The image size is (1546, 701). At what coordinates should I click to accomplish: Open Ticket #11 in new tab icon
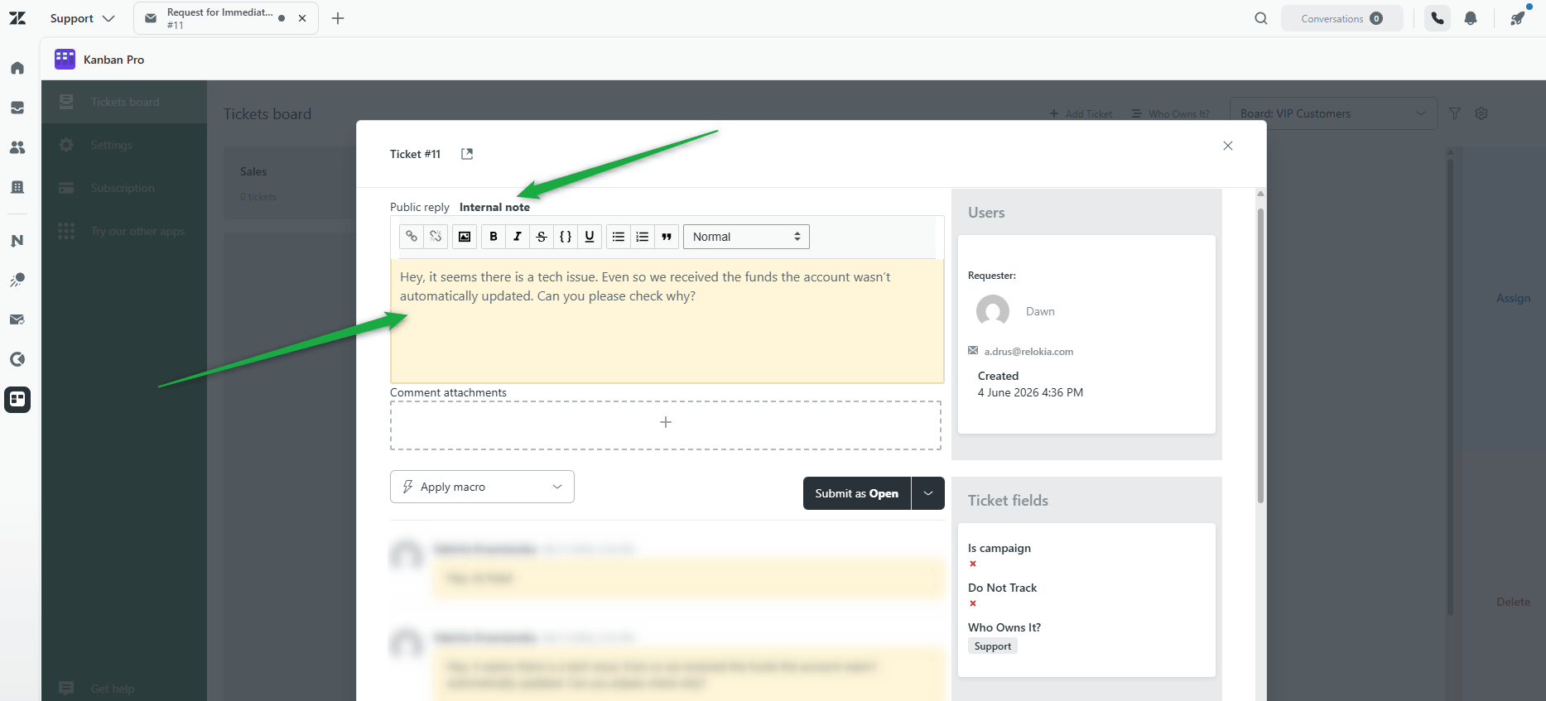click(467, 154)
